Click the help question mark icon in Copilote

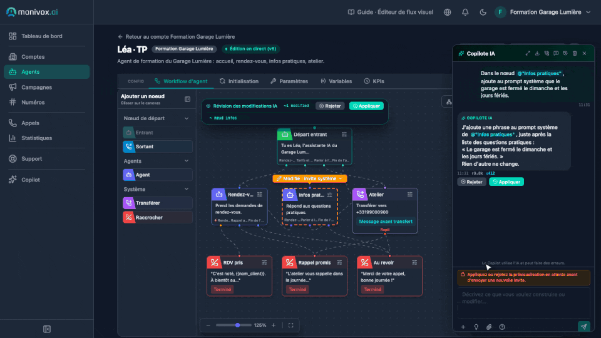[x=502, y=327]
